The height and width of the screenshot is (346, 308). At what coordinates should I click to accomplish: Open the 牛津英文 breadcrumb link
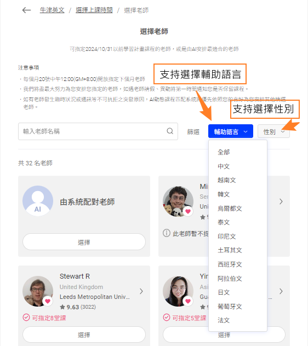(x=52, y=10)
